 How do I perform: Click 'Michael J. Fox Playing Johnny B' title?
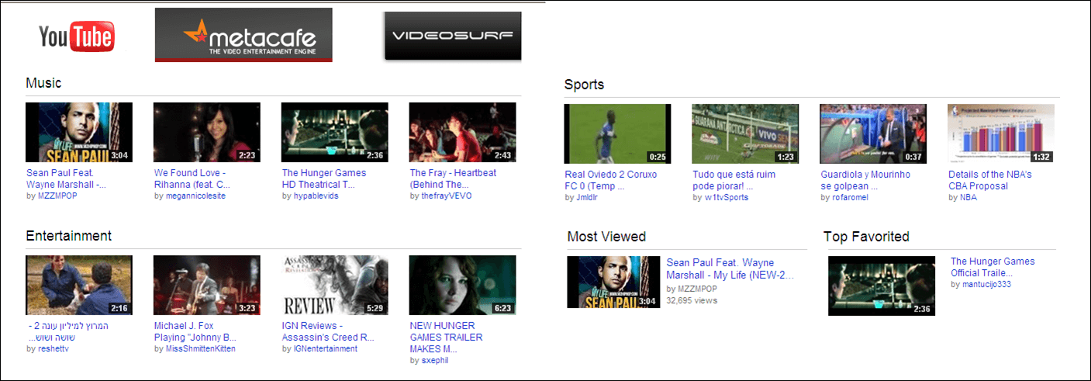[x=195, y=331]
